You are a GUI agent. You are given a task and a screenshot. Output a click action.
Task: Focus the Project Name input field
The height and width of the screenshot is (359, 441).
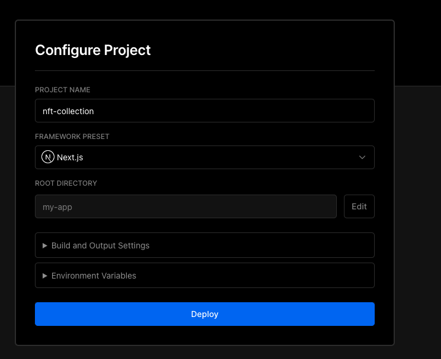click(205, 111)
